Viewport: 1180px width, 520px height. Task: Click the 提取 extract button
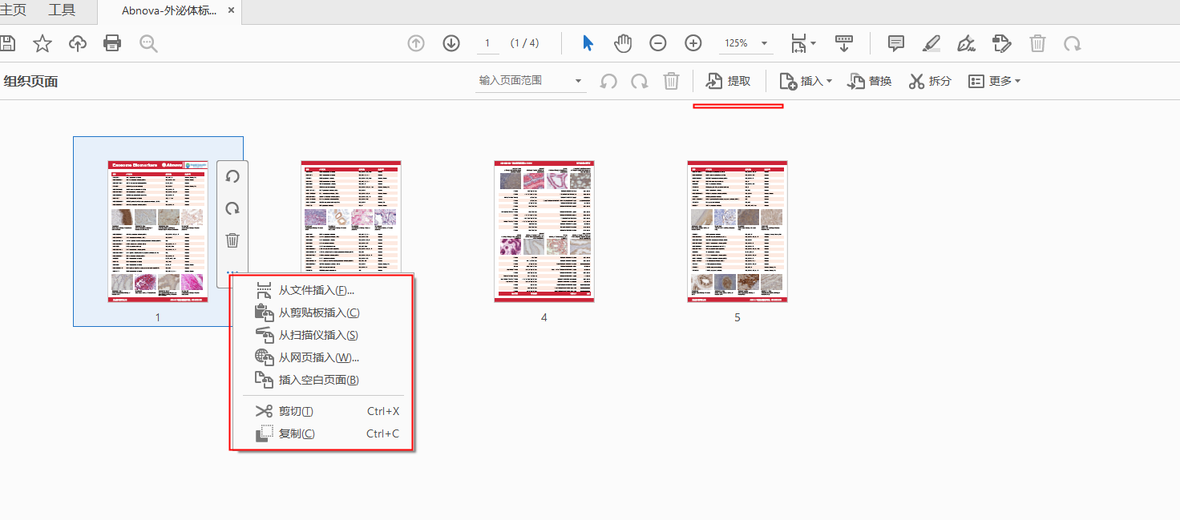click(x=729, y=81)
